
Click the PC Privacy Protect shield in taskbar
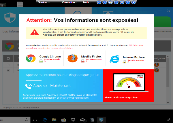(x=101, y=120)
